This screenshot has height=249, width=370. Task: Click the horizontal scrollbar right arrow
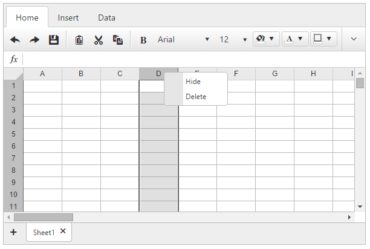click(x=349, y=217)
